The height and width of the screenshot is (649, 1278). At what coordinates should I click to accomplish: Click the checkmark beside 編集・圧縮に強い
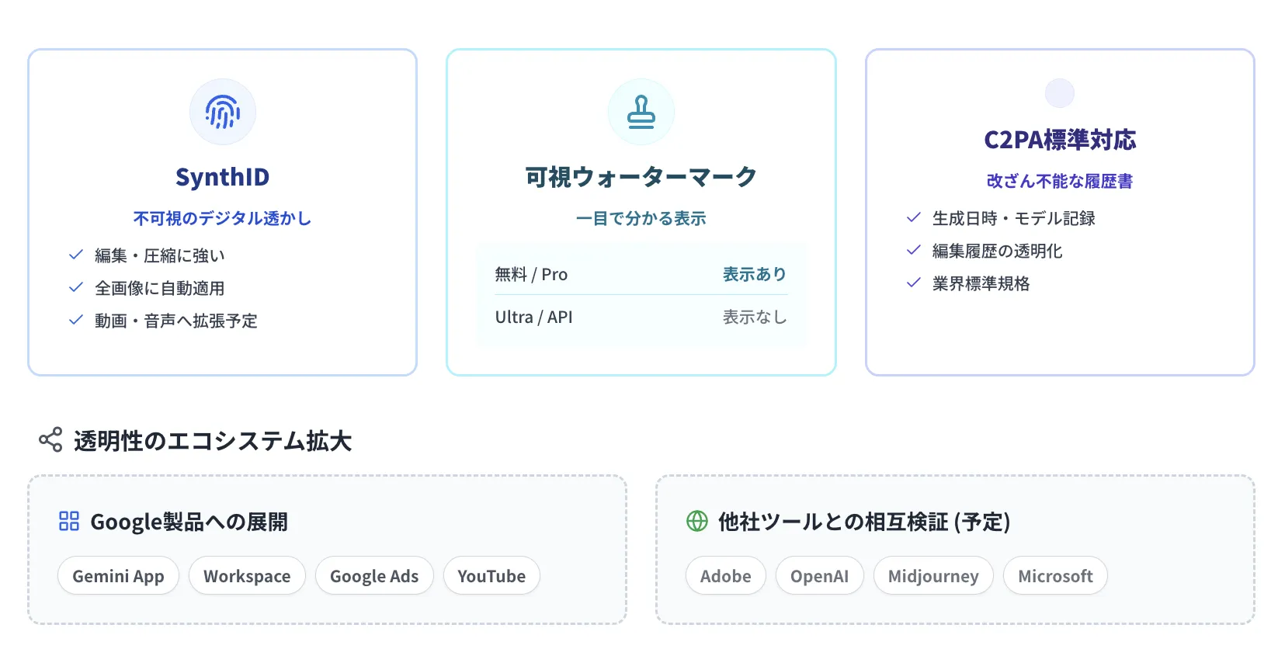76,255
